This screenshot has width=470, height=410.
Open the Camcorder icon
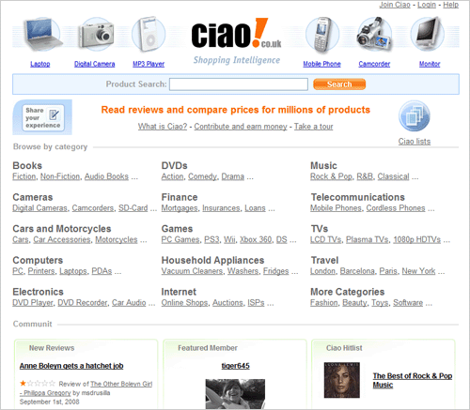tap(374, 35)
